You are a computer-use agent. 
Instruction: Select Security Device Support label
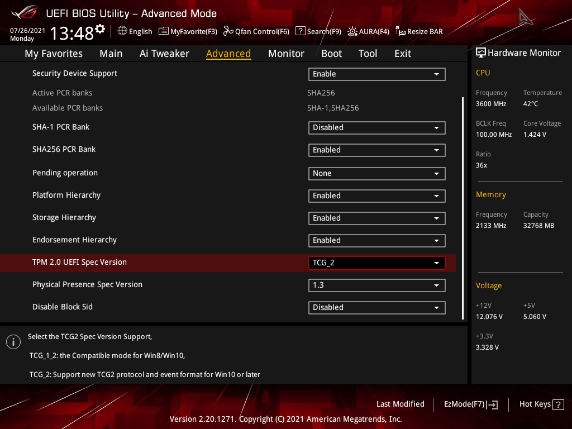coord(75,73)
